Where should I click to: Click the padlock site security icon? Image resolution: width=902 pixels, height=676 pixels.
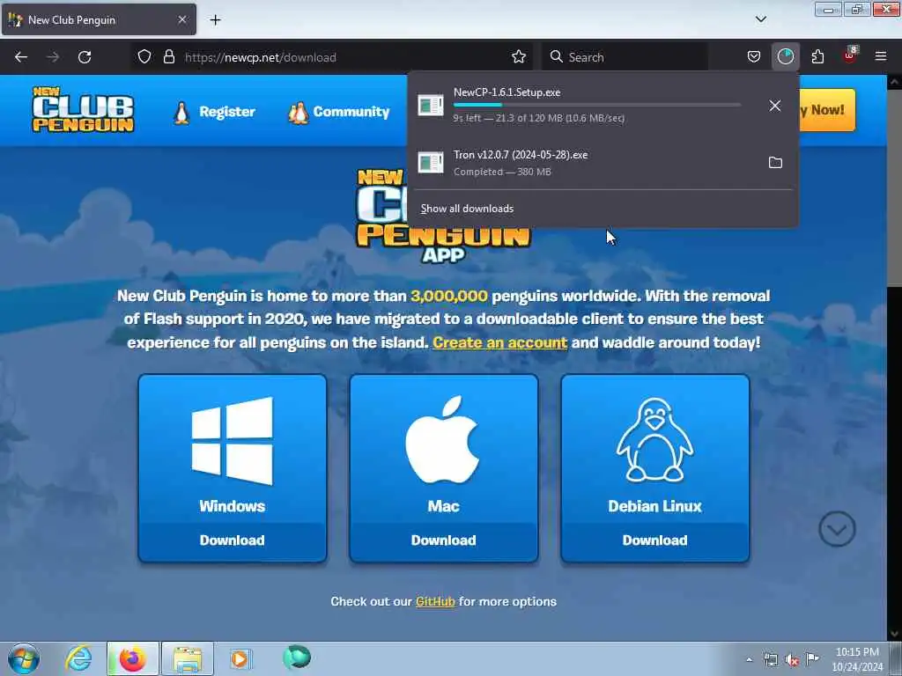(x=168, y=57)
